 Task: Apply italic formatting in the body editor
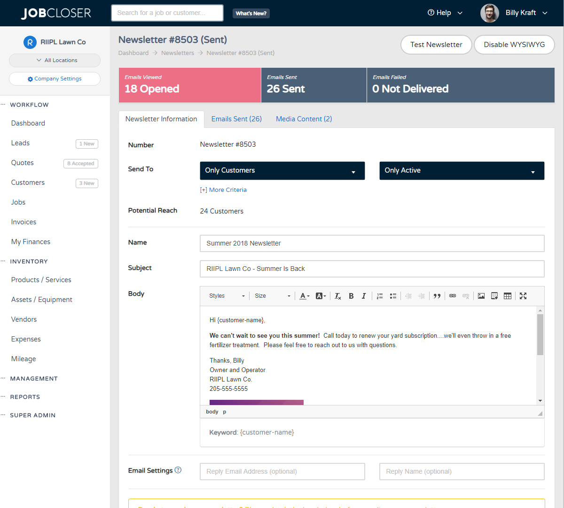point(364,296)
